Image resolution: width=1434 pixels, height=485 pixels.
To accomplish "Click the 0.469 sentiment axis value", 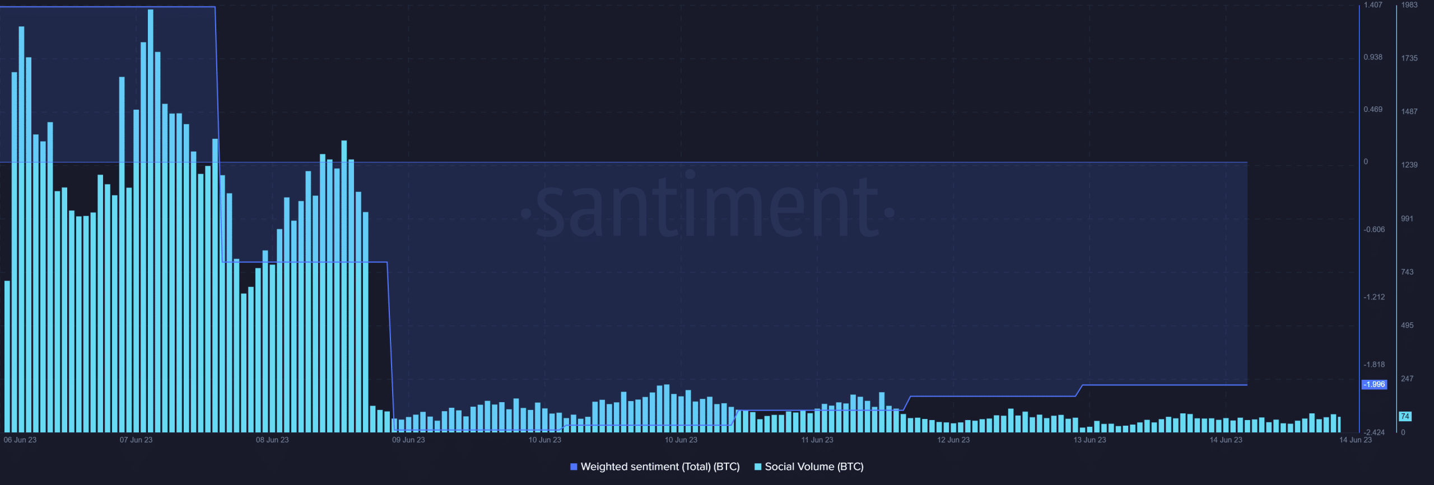I will (1373, 109).
